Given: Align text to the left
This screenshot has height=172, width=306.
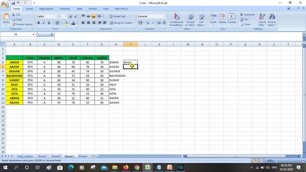Looking at the screenshot, I should click(x=83, y=23).
